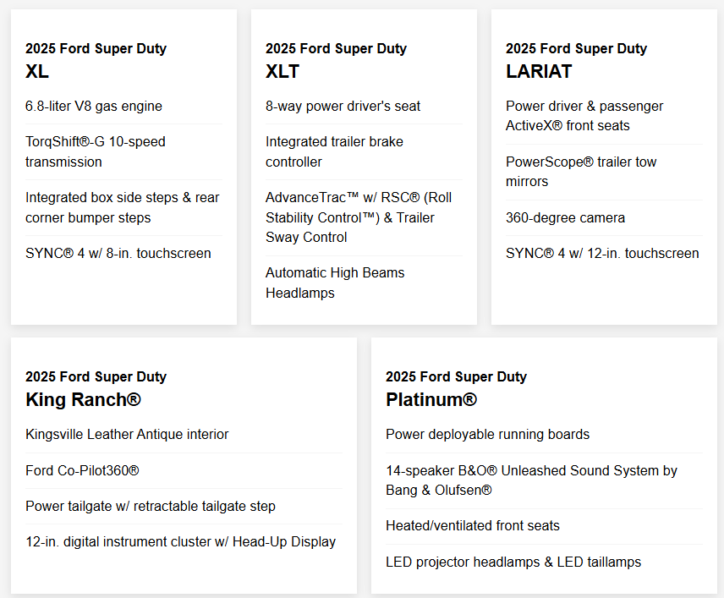
Task: Select the XLT trim title
Action: click(x=282, y=71)
